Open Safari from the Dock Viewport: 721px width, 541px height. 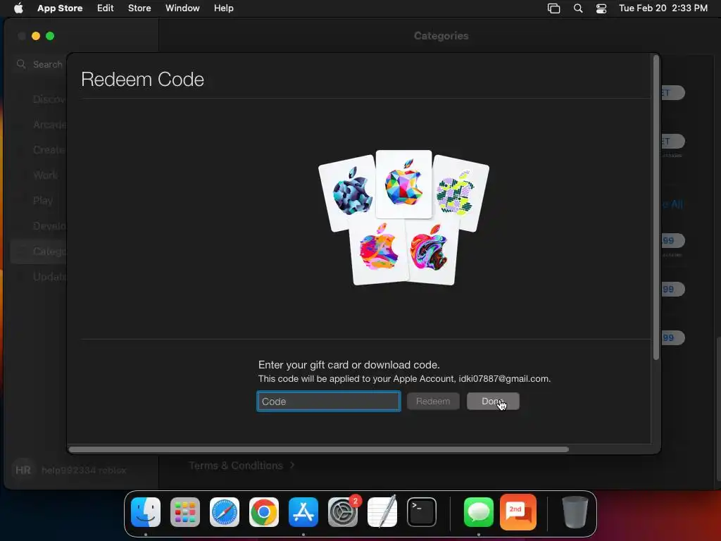(x=225, y=512)
